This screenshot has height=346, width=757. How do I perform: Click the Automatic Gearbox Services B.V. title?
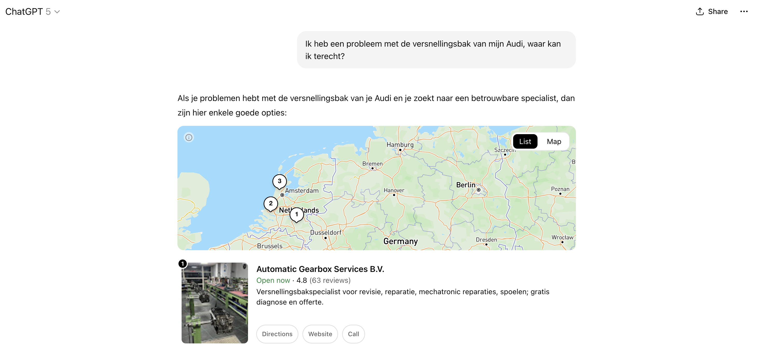tap(320, 269)
